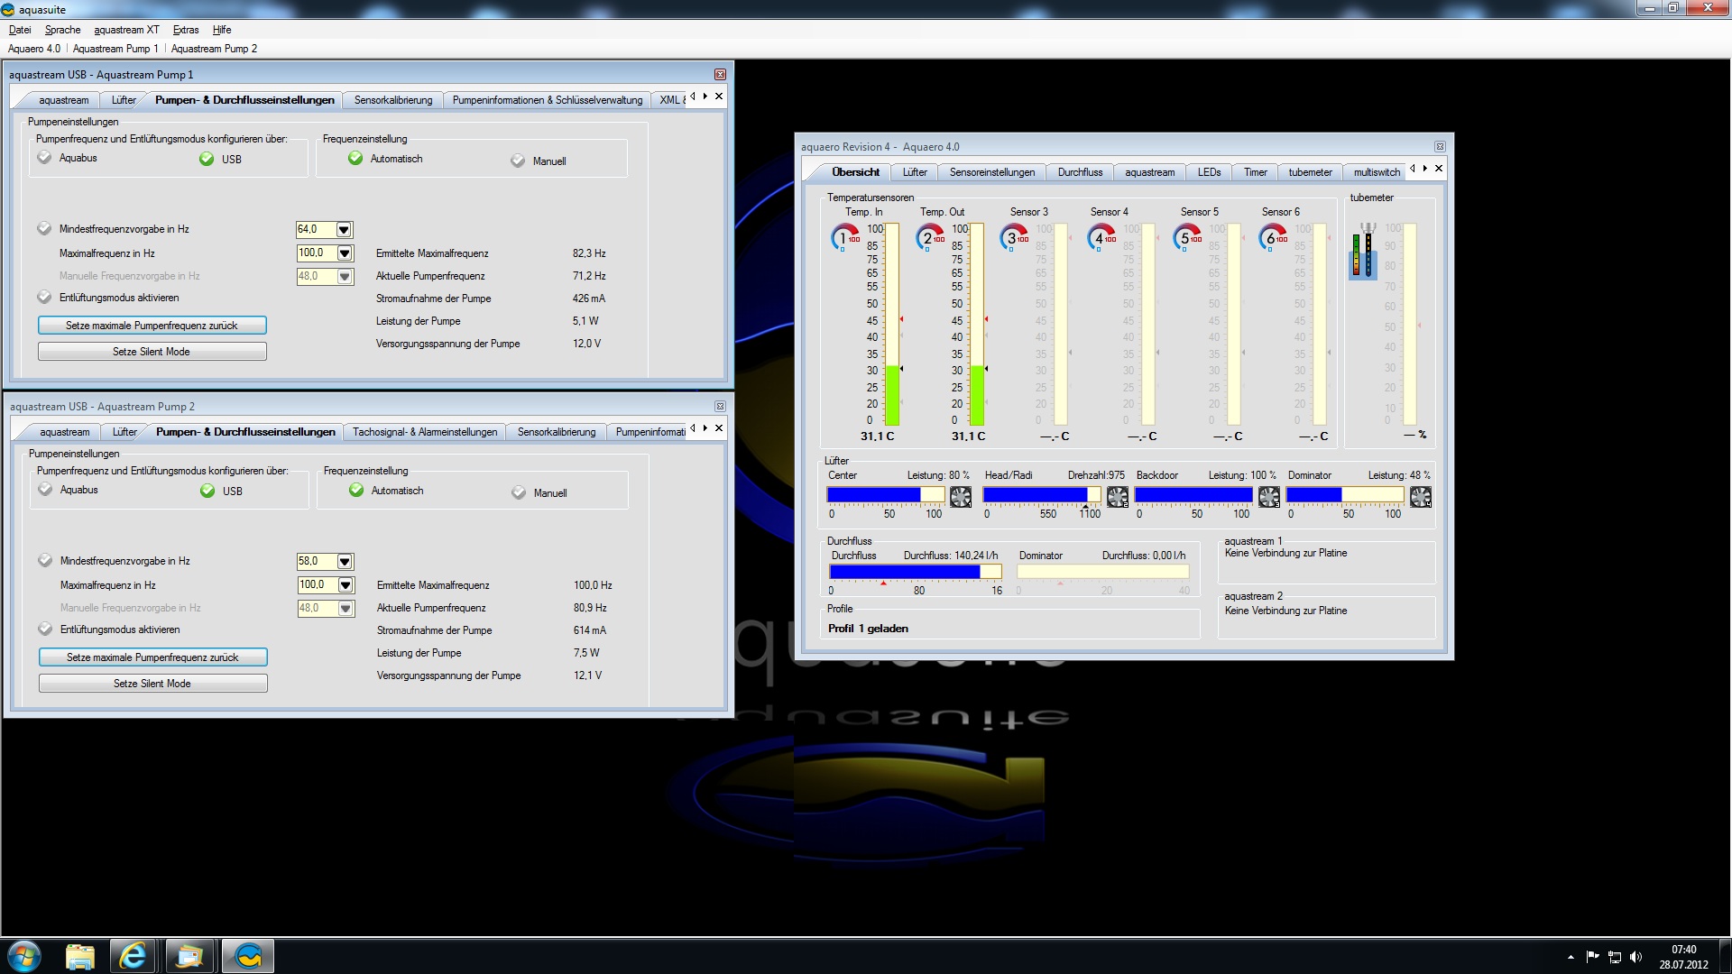Expand Maximalfrequenz dropdown in Pump 2 window
Image resolution: width=1732 pixels, height=974 pixels.
pos(345,585)
